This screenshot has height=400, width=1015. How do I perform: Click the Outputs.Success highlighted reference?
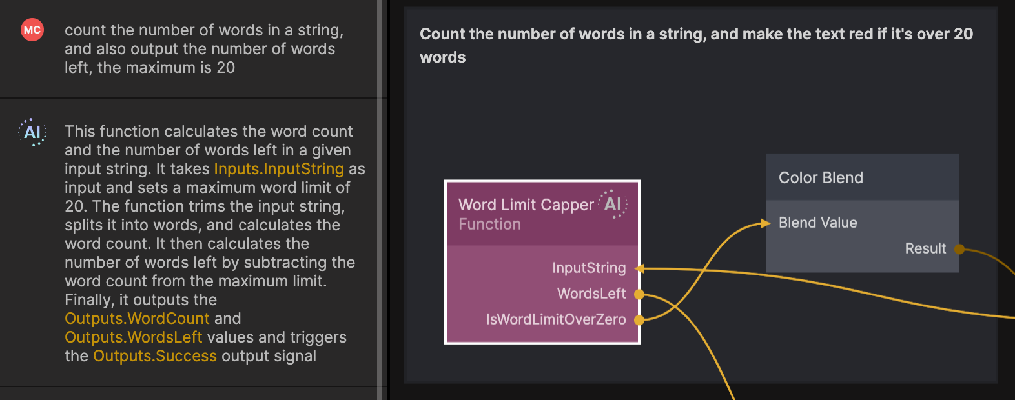155,356
